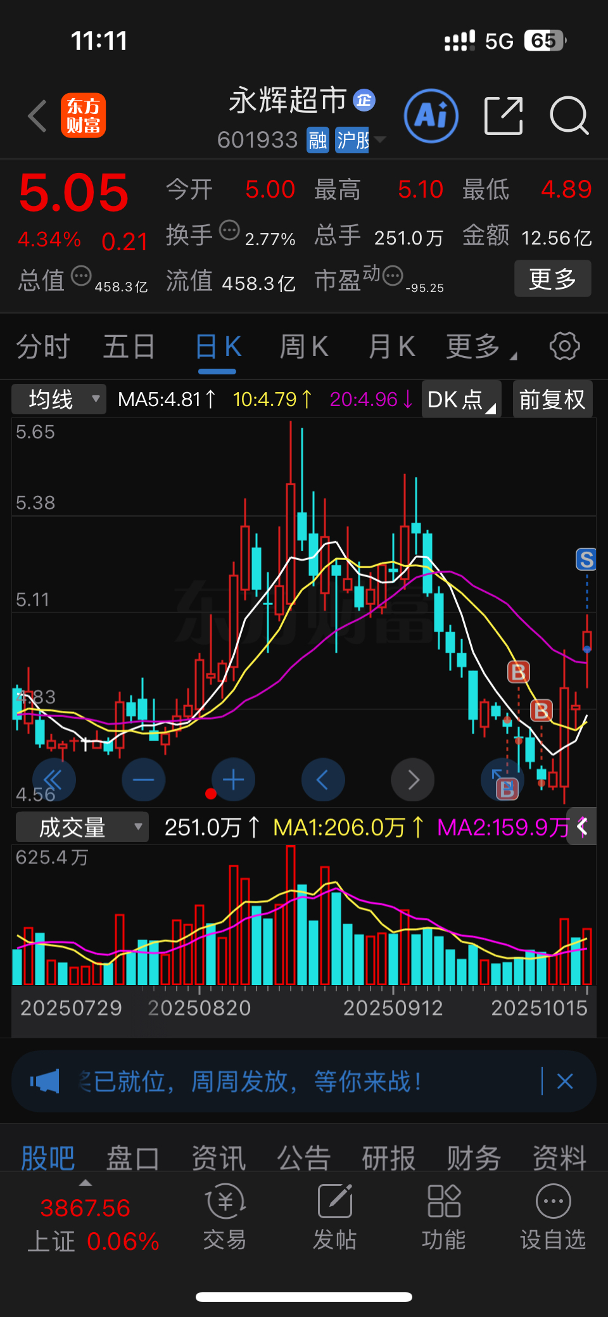Viewport: 608px width, 1317px height.
Task: Open the 盘口 tab
Action: click(132, 1158)
